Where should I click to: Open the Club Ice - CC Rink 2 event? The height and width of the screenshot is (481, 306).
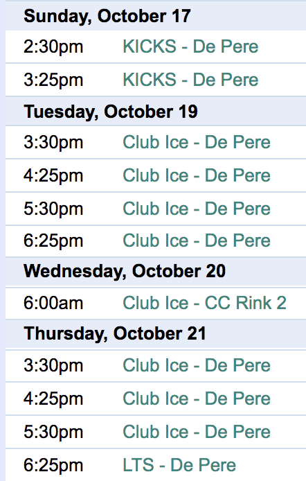[x=205, y=303]
